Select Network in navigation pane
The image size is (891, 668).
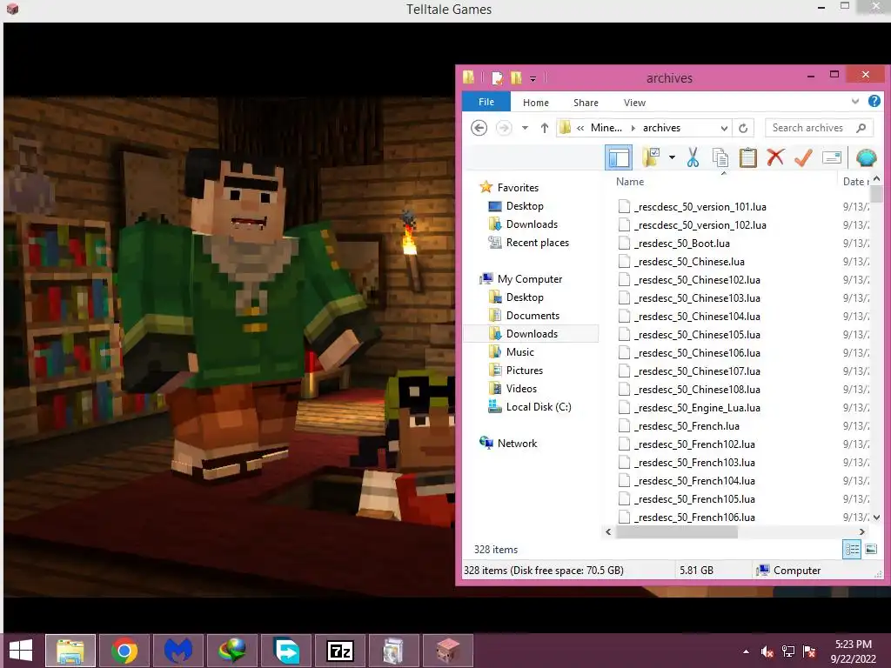[x=517, y=443]
